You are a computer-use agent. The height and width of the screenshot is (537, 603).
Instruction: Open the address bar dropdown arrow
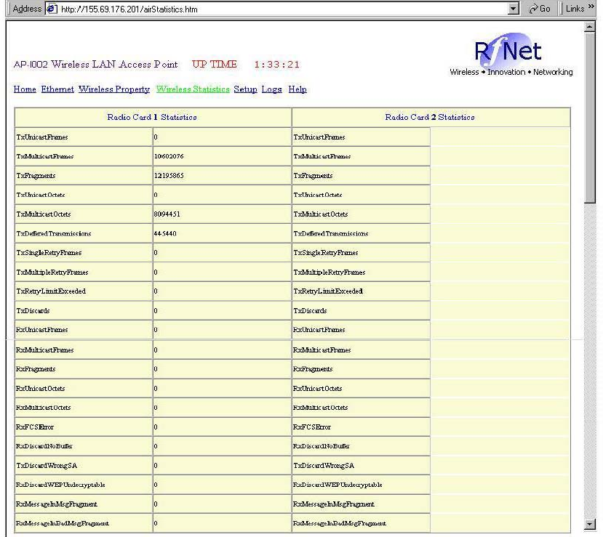(x=513, y=9)
